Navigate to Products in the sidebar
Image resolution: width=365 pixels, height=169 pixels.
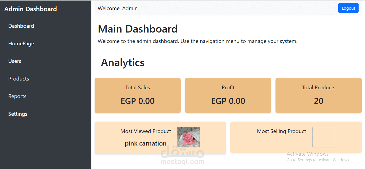[19, 79]
